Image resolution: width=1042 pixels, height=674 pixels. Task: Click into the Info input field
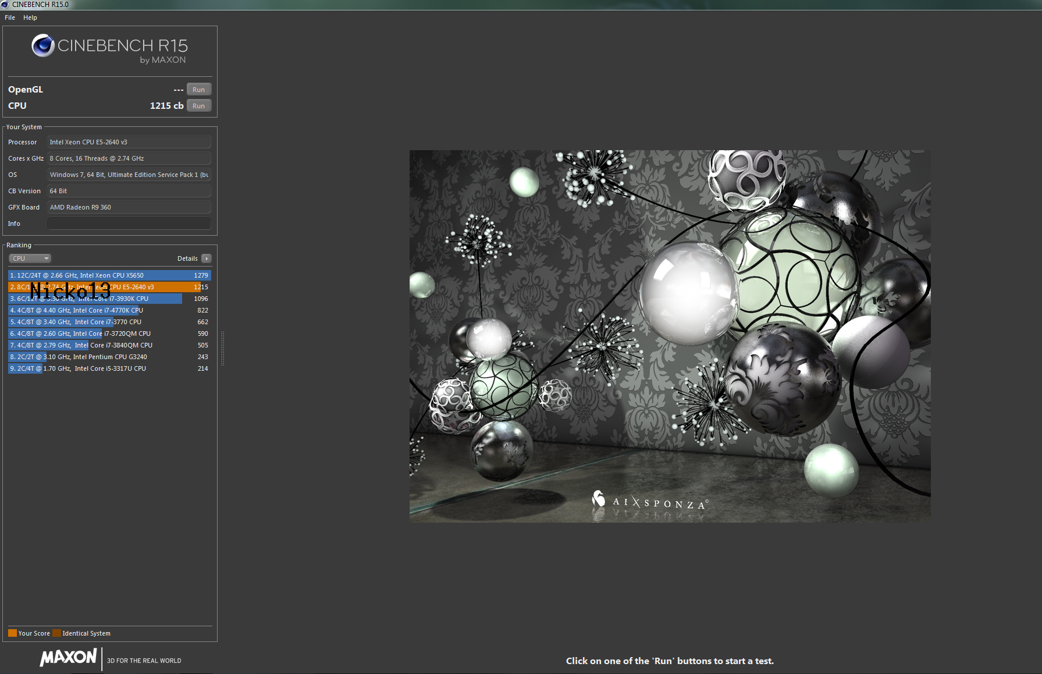pyautogui.click(x=129, y=224)
